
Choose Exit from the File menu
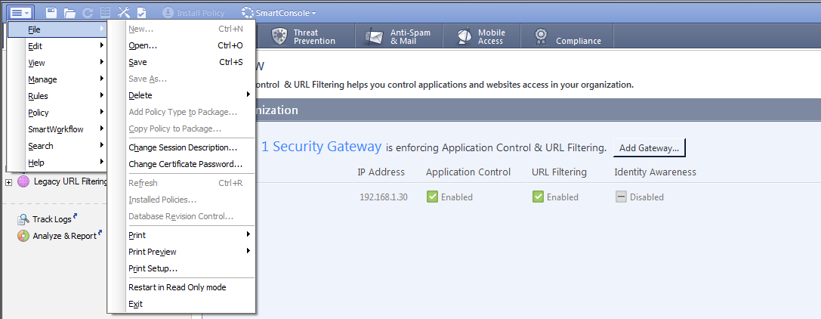[181, 304]
